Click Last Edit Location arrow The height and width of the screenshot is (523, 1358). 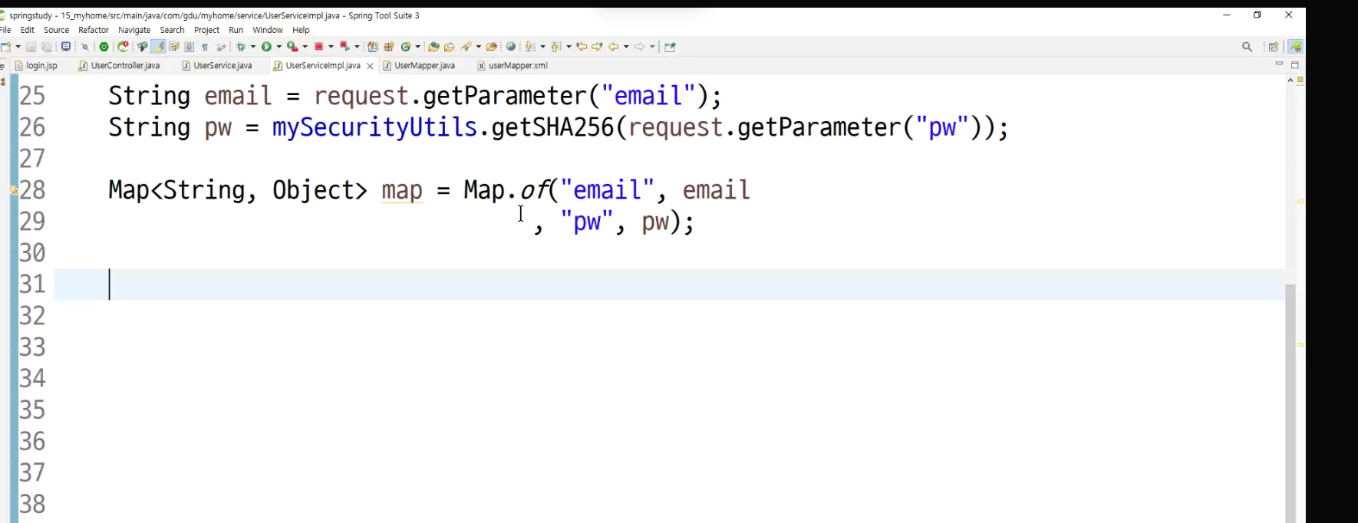click(582, 47)
